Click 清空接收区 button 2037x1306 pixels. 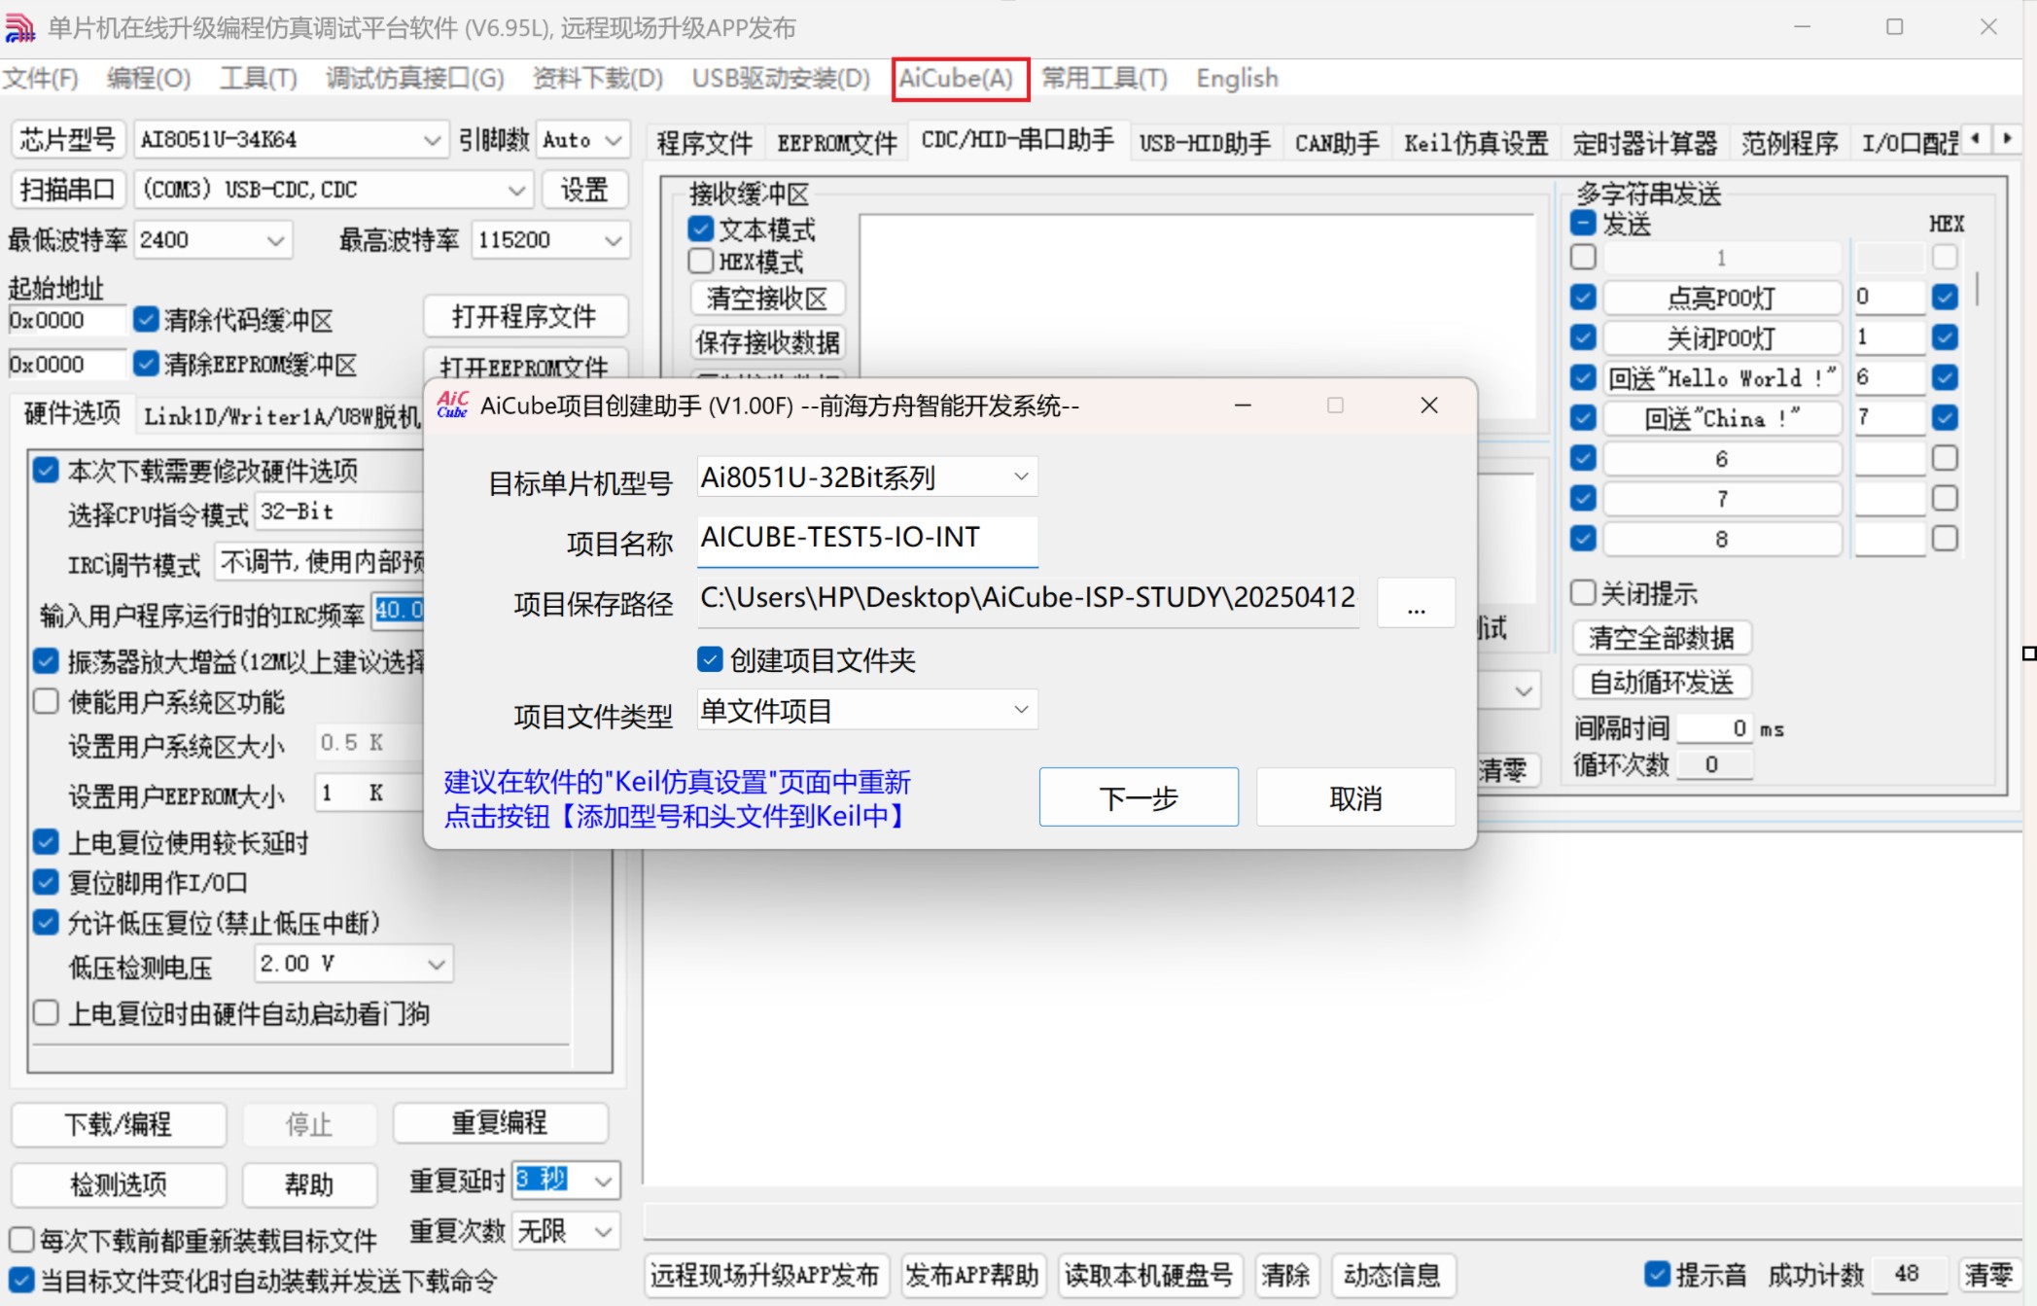point(767,298)
